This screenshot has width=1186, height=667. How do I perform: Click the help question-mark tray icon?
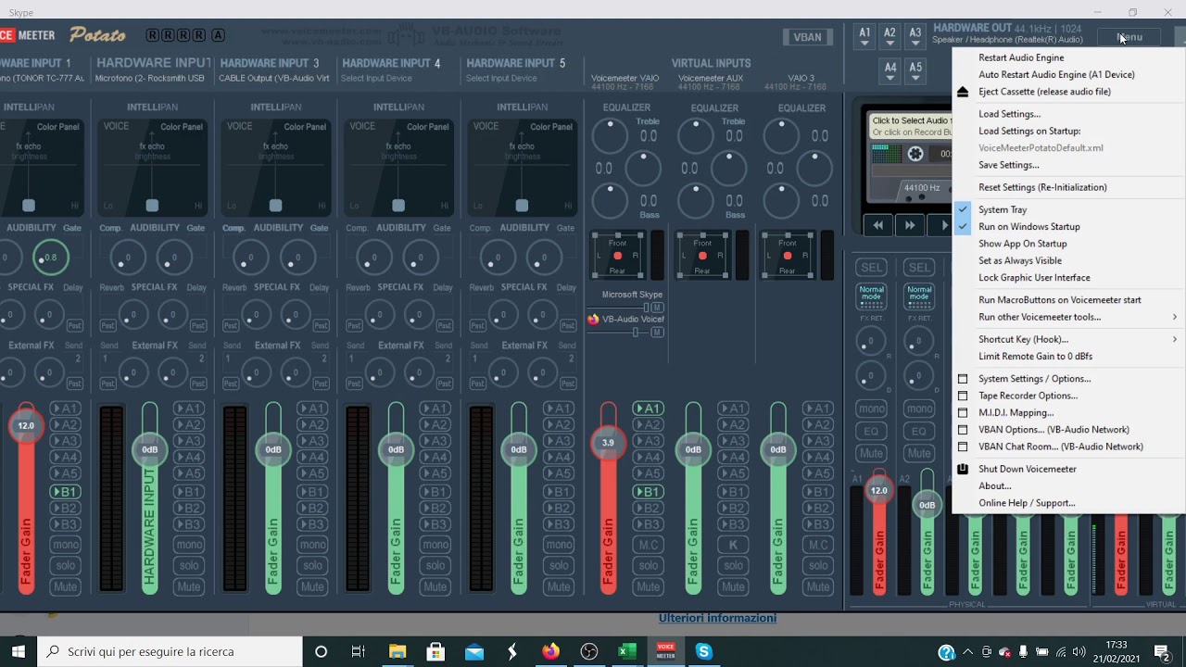tap(946, 652)
